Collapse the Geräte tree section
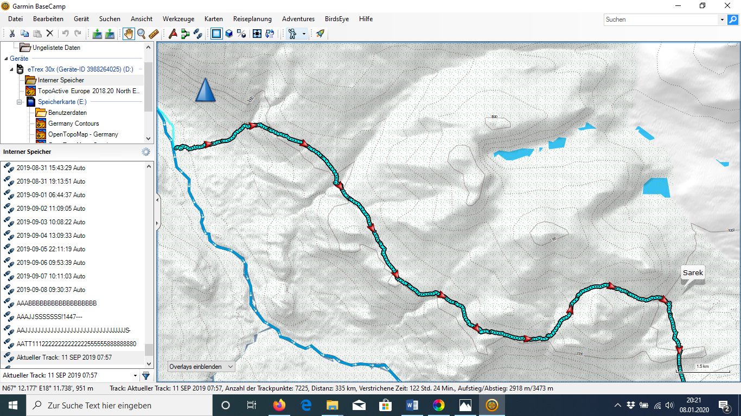 pos(5,58)
